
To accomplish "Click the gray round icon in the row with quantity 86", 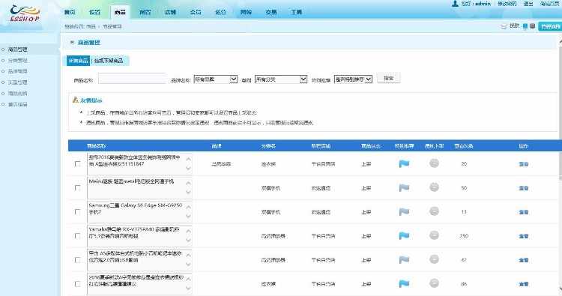I will click(x=434, y=283).
